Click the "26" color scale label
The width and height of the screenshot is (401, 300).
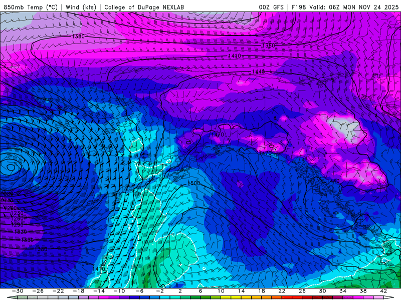302,291
